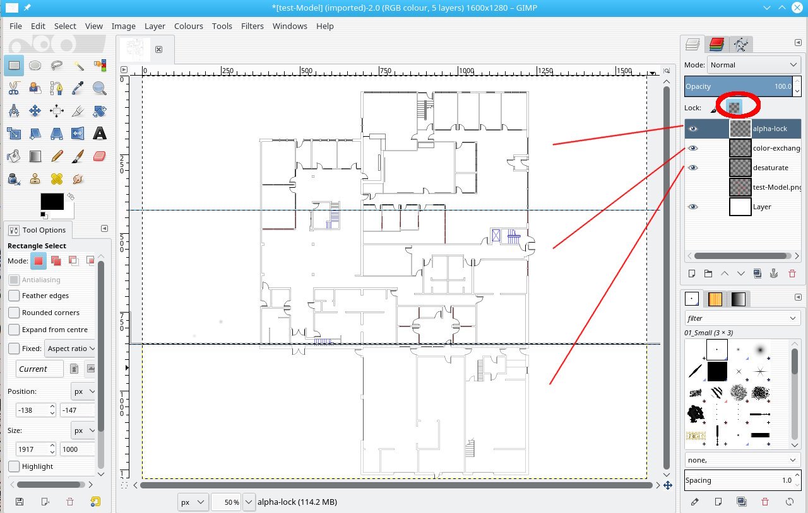Activate the Shear tool
Image resolution: width=808 pixels, height=513 pixels.
pos(35,134)
